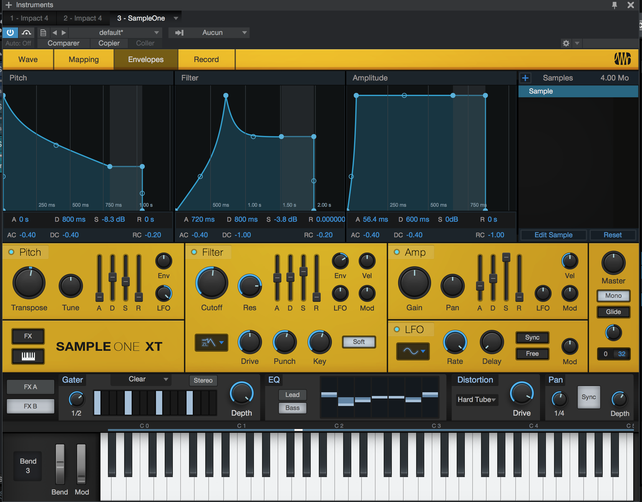
Task: Toggle the Gater Stereo button
Action: coord(203,380)
